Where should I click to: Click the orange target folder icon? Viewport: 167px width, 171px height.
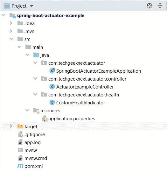[x=20, y=126]
